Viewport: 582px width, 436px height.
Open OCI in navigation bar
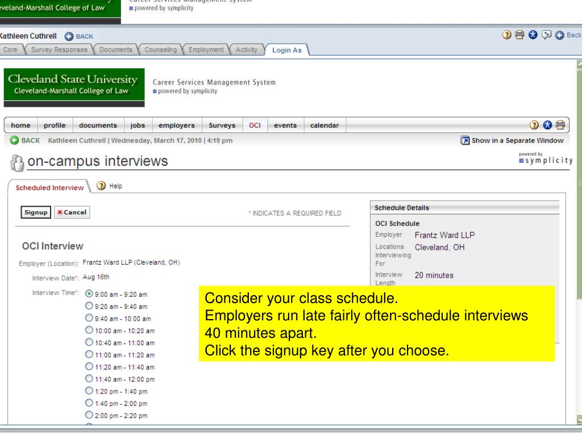pyautogui.click(x=255, y=125)
